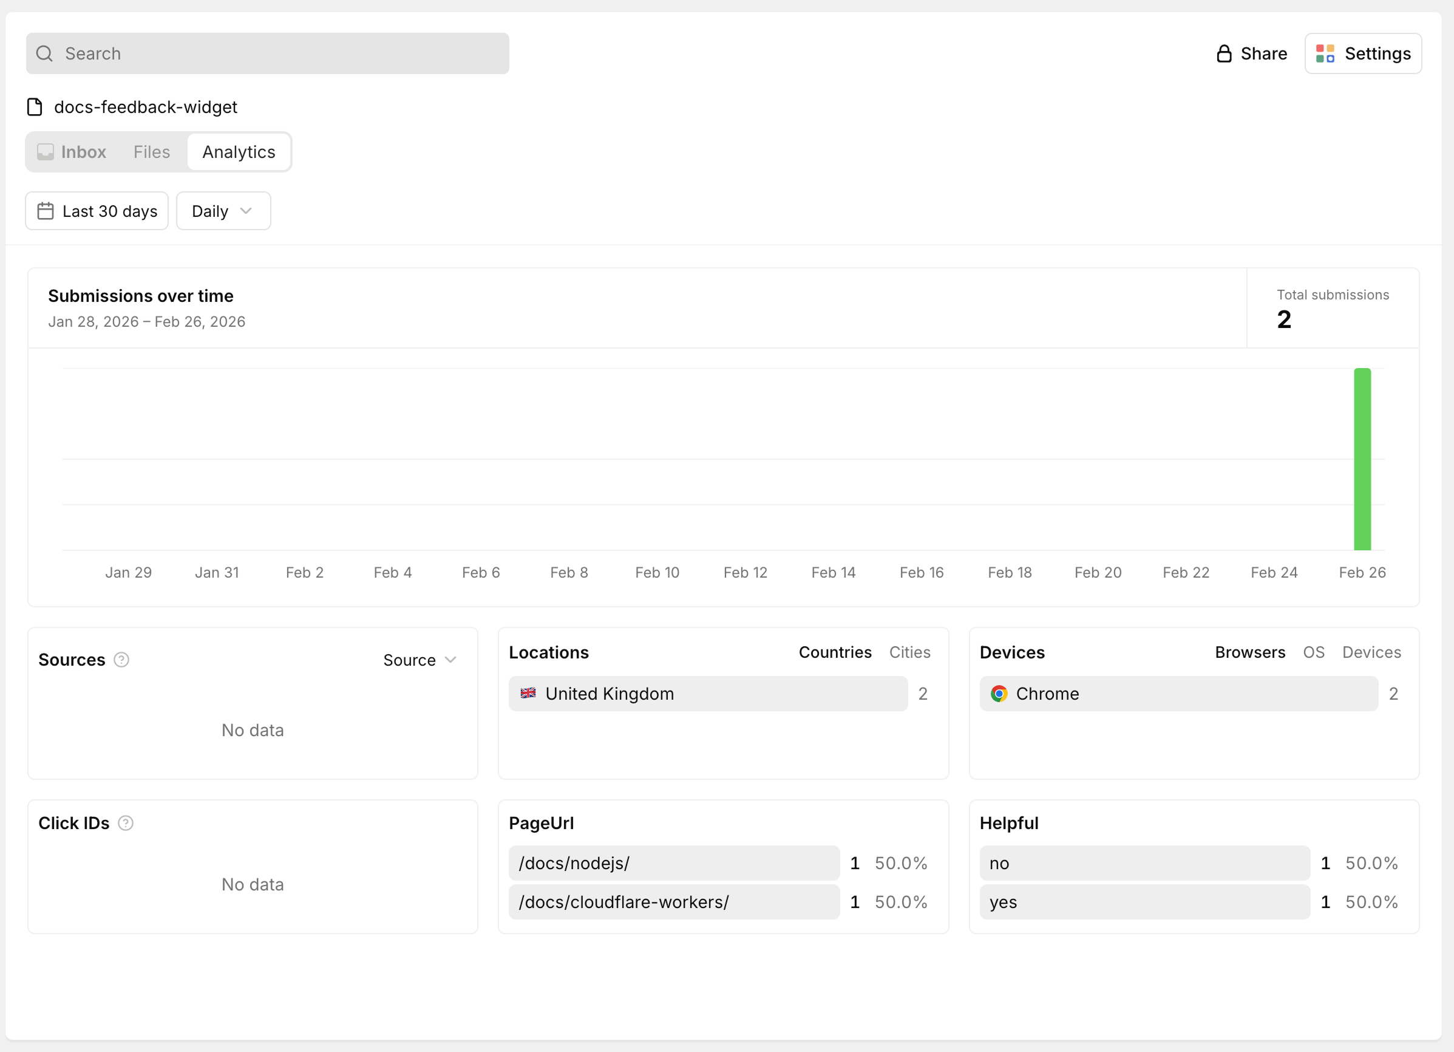This screenshot has width=1454, height=1052.
Task: Click the question mark beside Click IDs
Action: tap(126, 823)
